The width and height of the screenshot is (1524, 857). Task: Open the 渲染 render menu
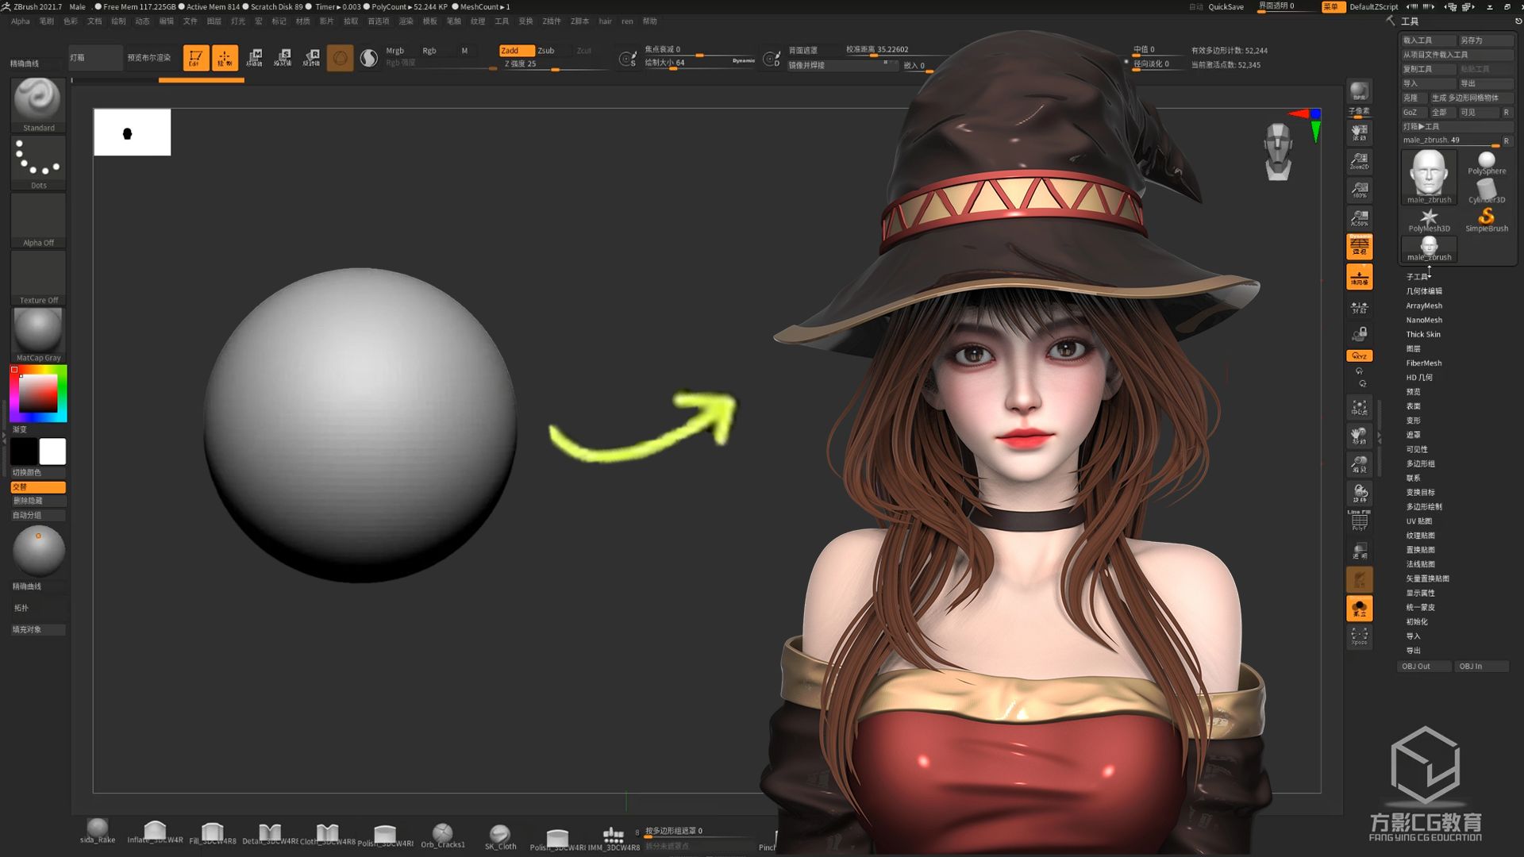tap(406, 21)
